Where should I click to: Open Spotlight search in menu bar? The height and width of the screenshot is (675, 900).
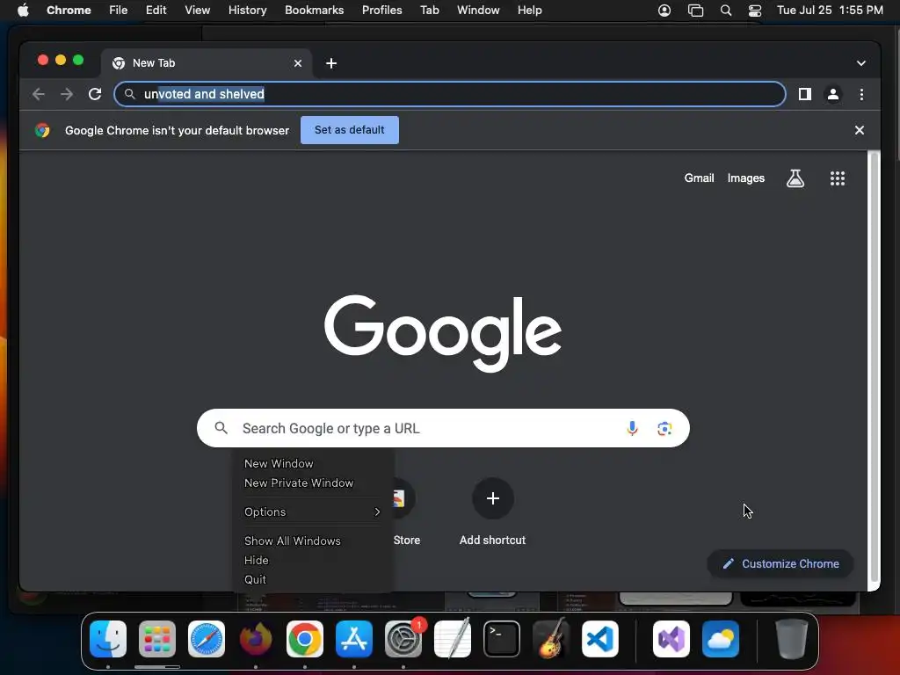click(x=725, y=11)
